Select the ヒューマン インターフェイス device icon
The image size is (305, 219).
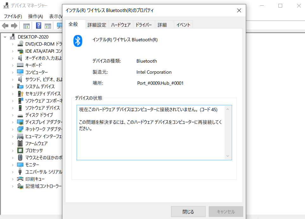[x=20, y=136]
